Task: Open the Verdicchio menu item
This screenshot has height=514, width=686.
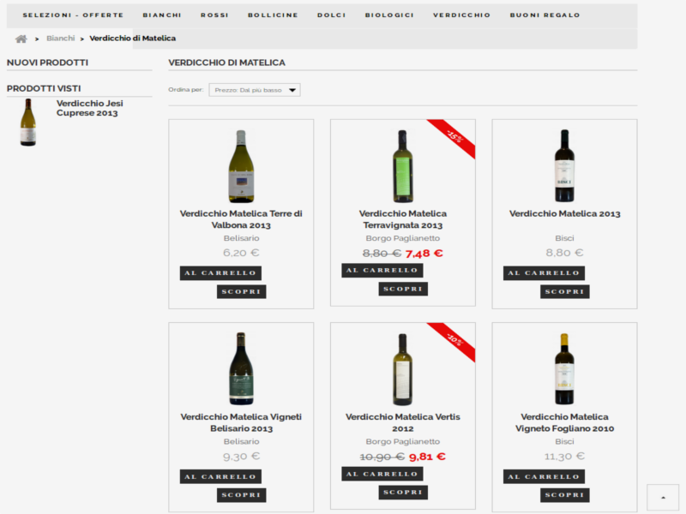Action: pos(461,15)
